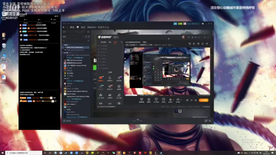Toggle visibility of the first scene source

point(99,46)
